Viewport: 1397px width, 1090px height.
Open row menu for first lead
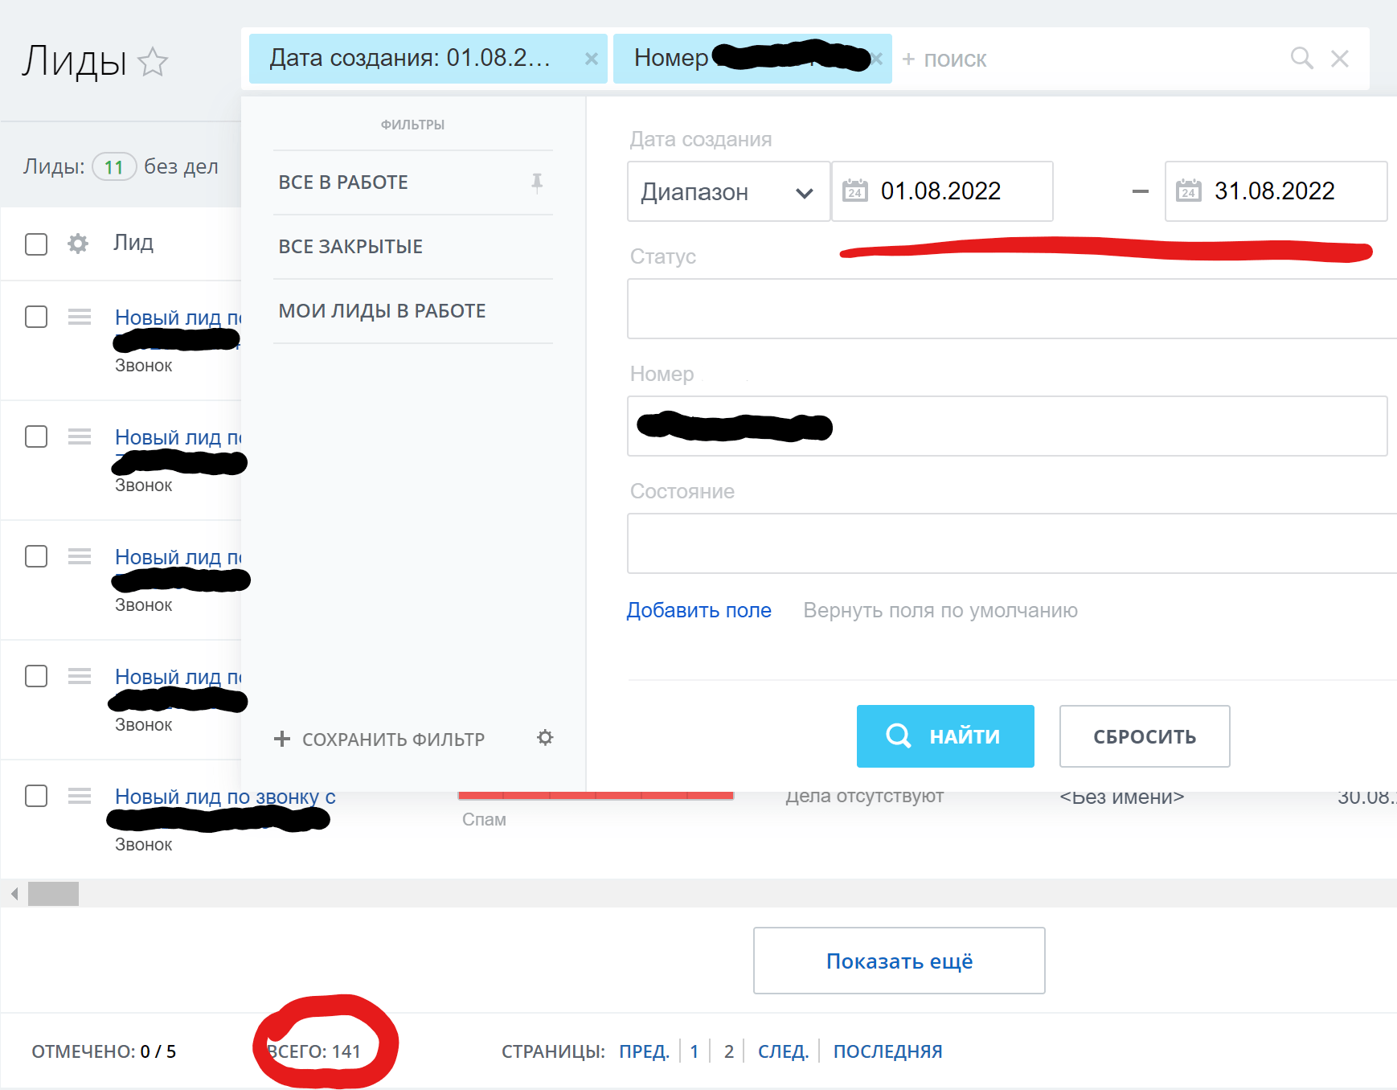pyautogui.click(x=80, y=317)
